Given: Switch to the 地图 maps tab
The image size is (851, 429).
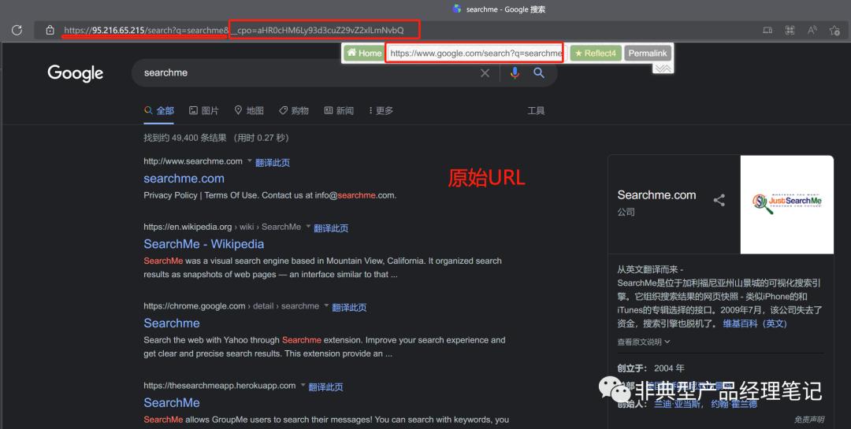Looking at the screenshot, I should (x=248, y=111).
